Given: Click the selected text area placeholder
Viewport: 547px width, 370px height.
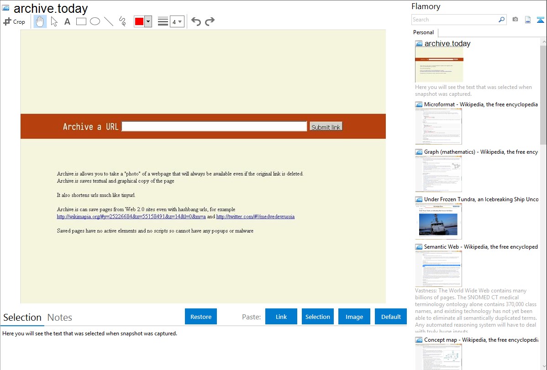Looking at the screenshot, I should pyautogui.click(x=89, y=334).
